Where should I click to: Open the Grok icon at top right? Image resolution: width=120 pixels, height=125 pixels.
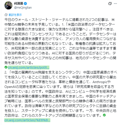[x=110, y=3]
